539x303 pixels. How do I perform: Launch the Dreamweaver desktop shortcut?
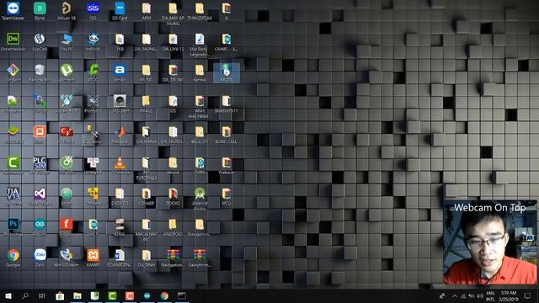[x=13, y=41]
